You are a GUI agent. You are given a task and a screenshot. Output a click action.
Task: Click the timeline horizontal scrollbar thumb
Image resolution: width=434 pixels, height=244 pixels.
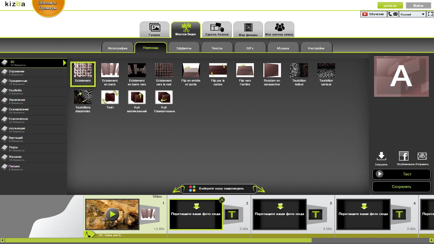[158, 240]
